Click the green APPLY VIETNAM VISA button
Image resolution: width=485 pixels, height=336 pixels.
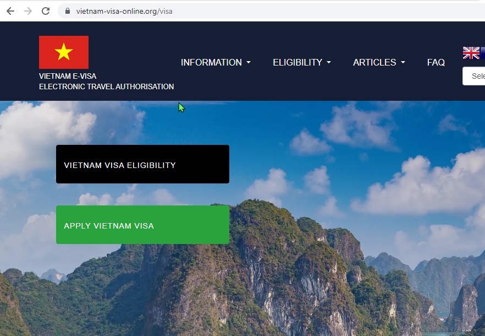(142, 225)
